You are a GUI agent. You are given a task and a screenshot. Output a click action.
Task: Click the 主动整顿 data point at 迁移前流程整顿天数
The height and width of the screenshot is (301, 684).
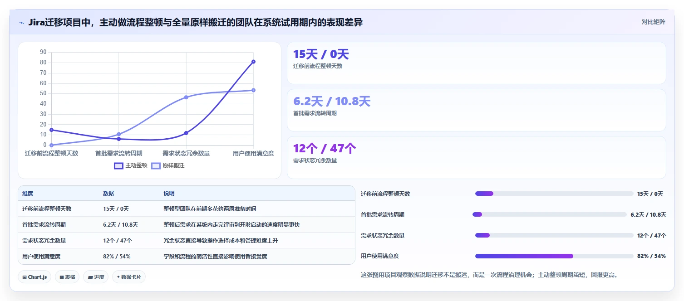(52, 130)
